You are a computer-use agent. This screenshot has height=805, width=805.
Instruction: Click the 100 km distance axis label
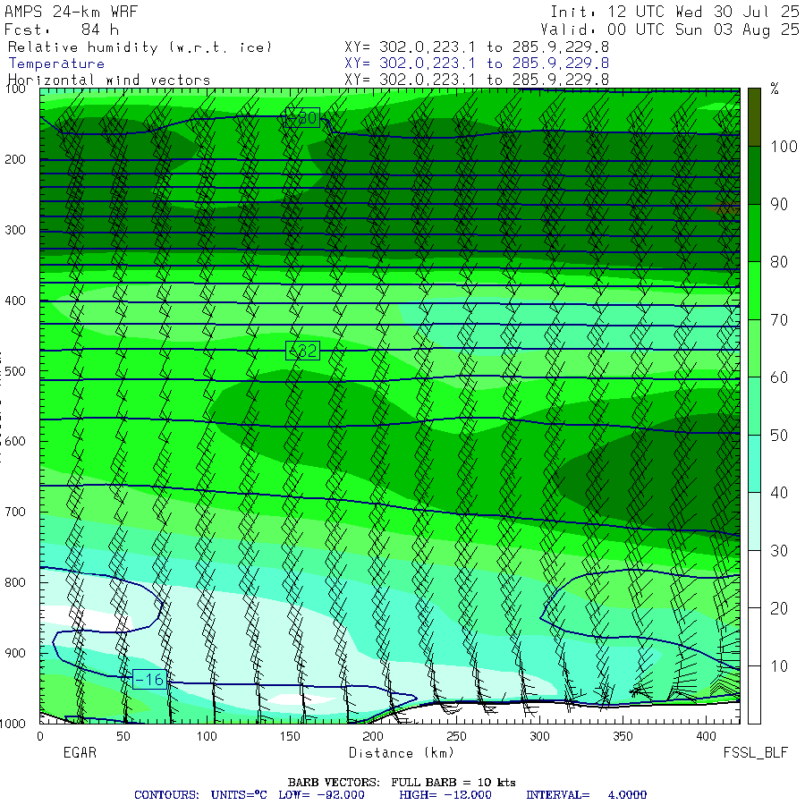(207, 737)
